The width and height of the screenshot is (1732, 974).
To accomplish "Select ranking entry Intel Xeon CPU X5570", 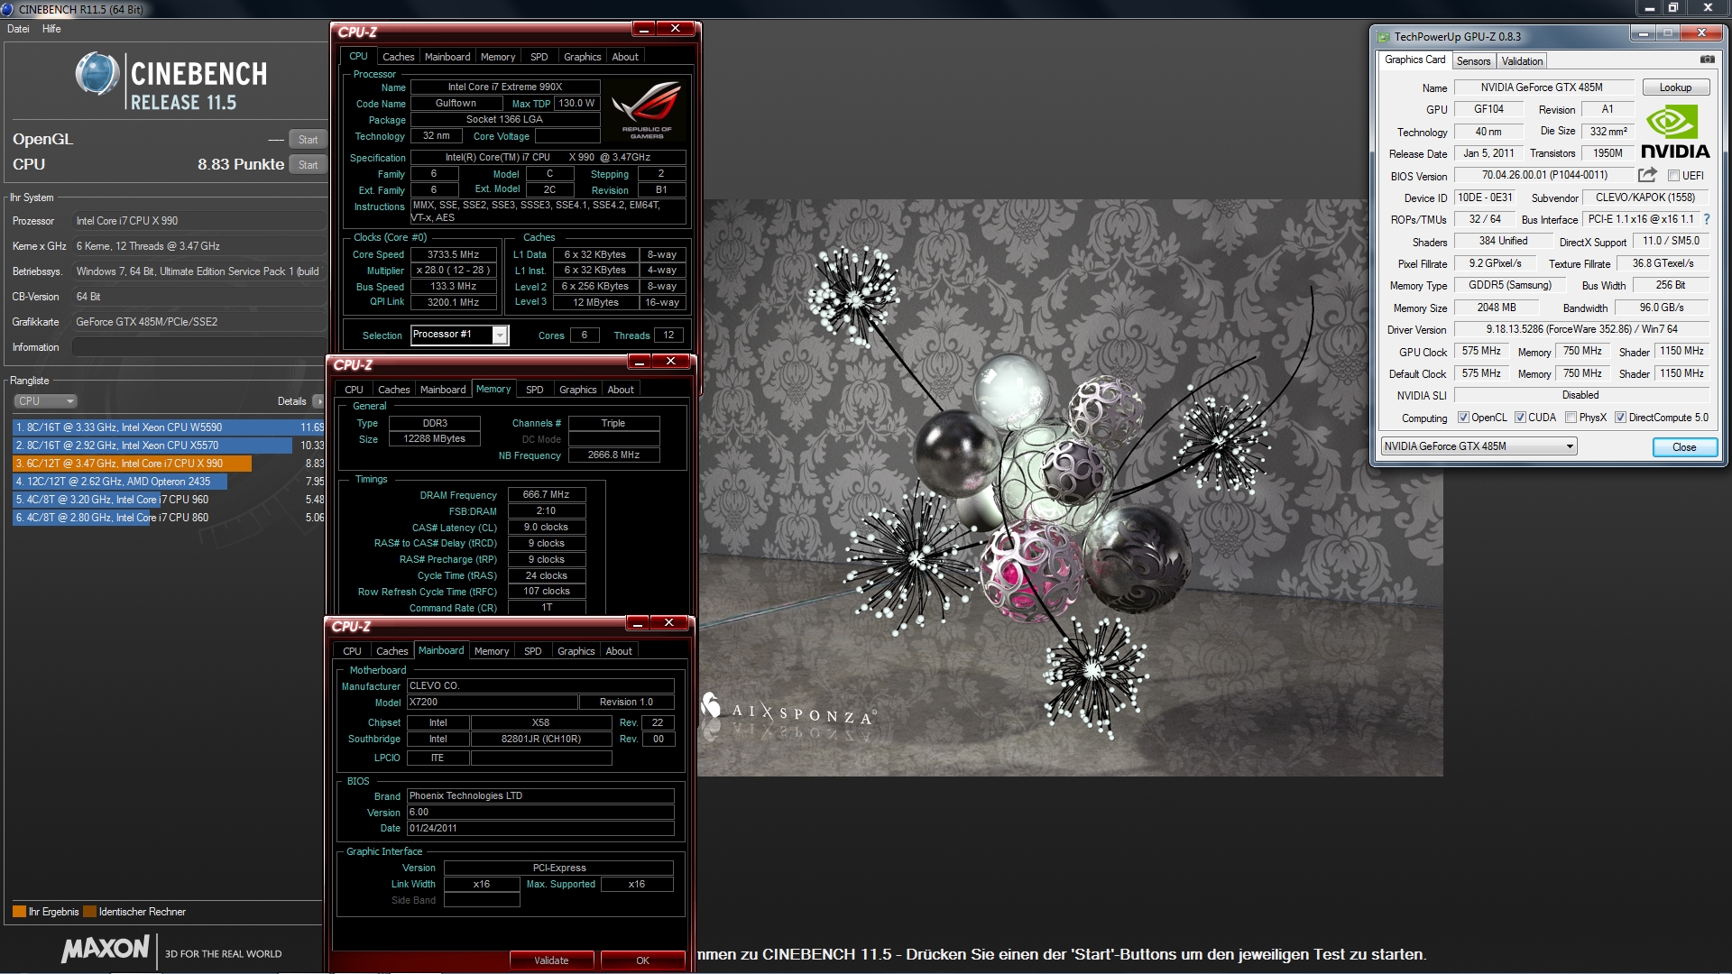I will pyautogui.click(x=168, y=446).
